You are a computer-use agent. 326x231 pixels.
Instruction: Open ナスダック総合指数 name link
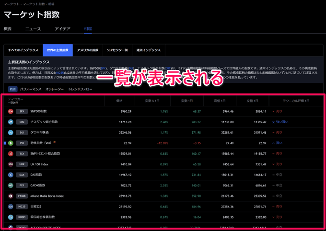point(44,122)
